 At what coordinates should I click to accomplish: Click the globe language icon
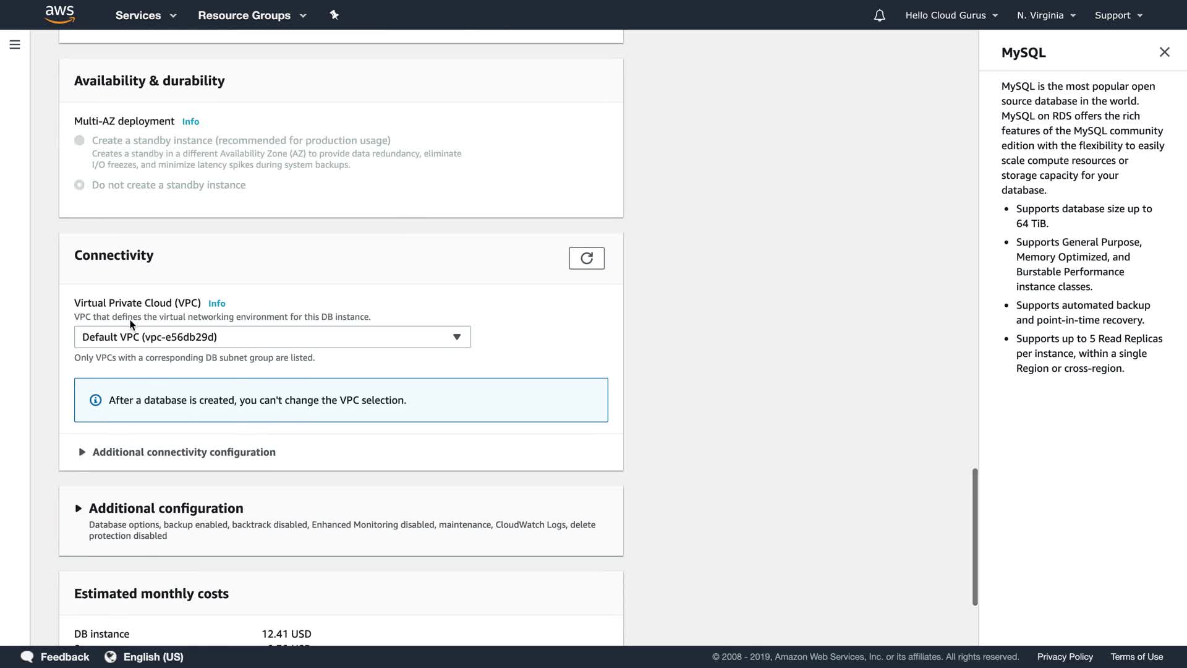point(111,656)
